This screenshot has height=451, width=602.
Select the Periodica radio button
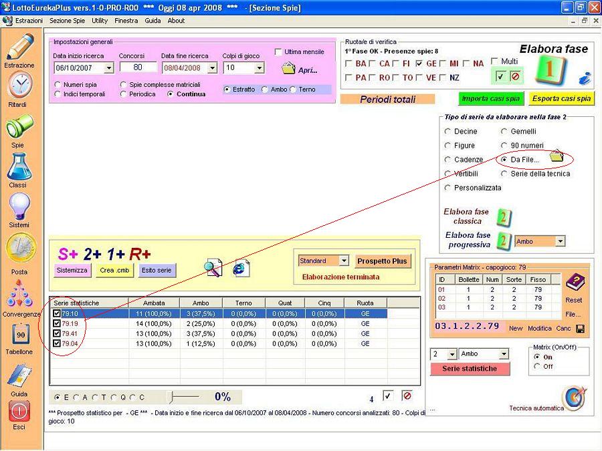[x=123, y=94]
